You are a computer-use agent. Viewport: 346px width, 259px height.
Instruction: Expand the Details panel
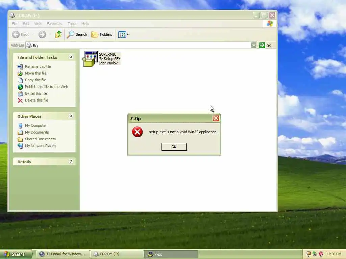coord(71,162)
